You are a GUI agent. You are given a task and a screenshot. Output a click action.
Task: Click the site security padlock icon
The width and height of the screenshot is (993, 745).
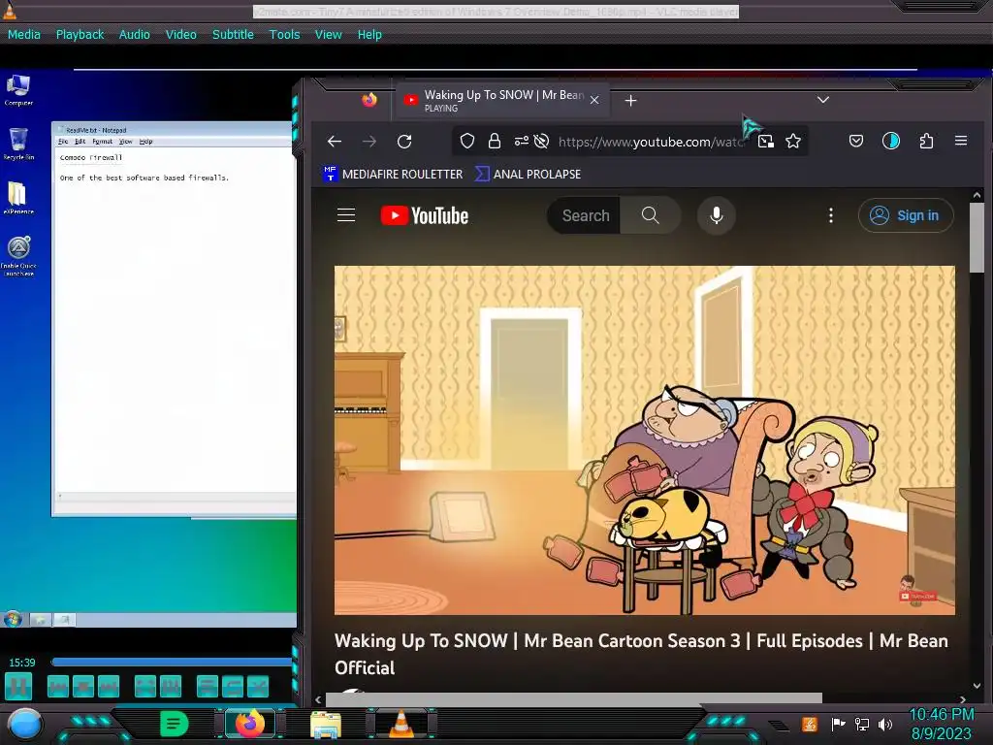pos(495,142)
